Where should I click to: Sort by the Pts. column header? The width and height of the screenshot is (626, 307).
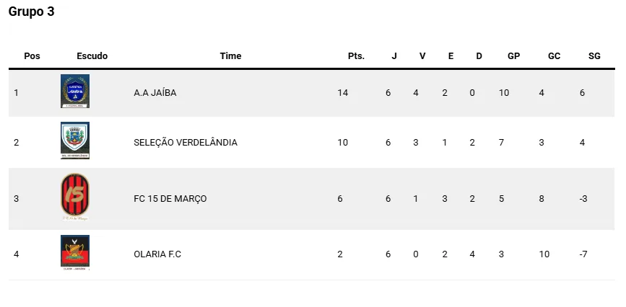[356, 56]
